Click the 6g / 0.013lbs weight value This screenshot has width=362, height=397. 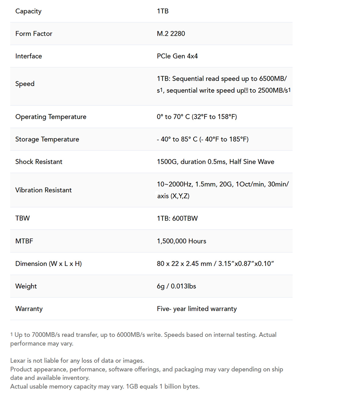pyautogui.click(x=176, y=286)
